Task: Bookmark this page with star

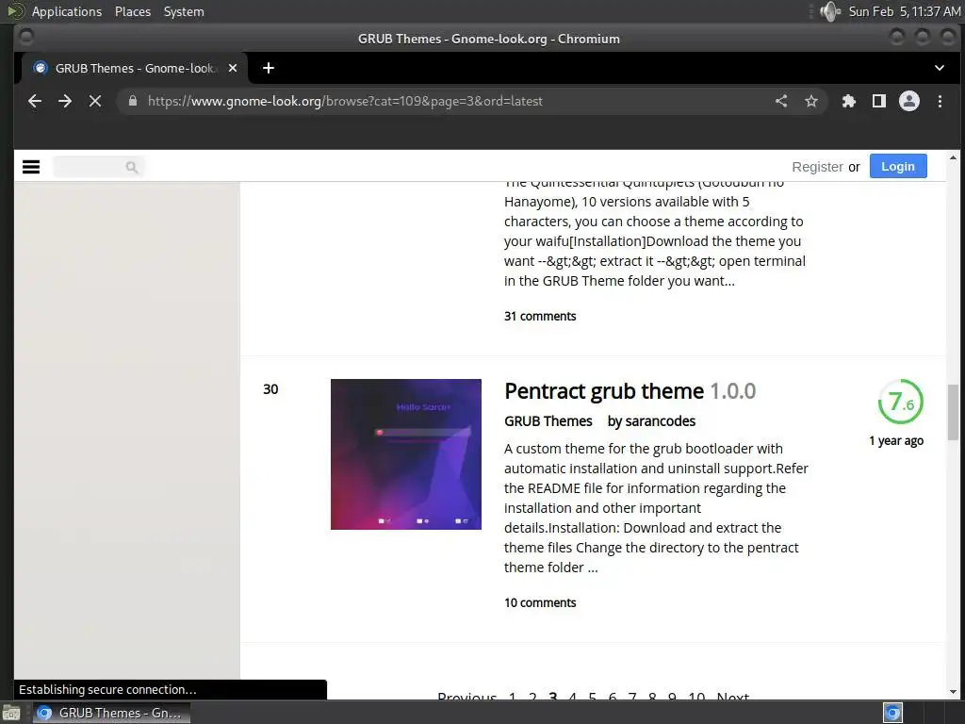Action: [x=811, y=101]
